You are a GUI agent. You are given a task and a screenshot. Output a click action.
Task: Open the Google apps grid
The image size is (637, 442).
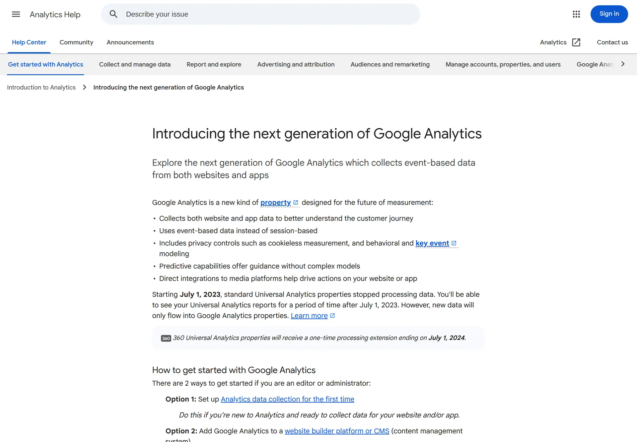pos(576,14)
